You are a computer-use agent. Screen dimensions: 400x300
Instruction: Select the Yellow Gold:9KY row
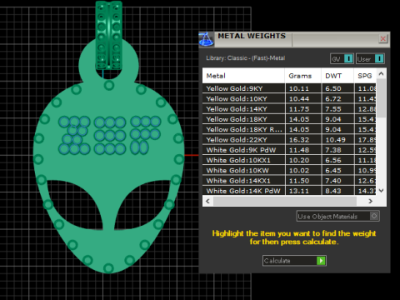pos(289,88)
